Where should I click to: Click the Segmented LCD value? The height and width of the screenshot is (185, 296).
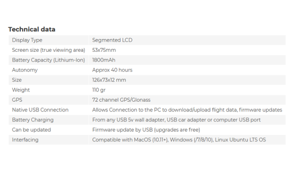click(x=112, y=40)
